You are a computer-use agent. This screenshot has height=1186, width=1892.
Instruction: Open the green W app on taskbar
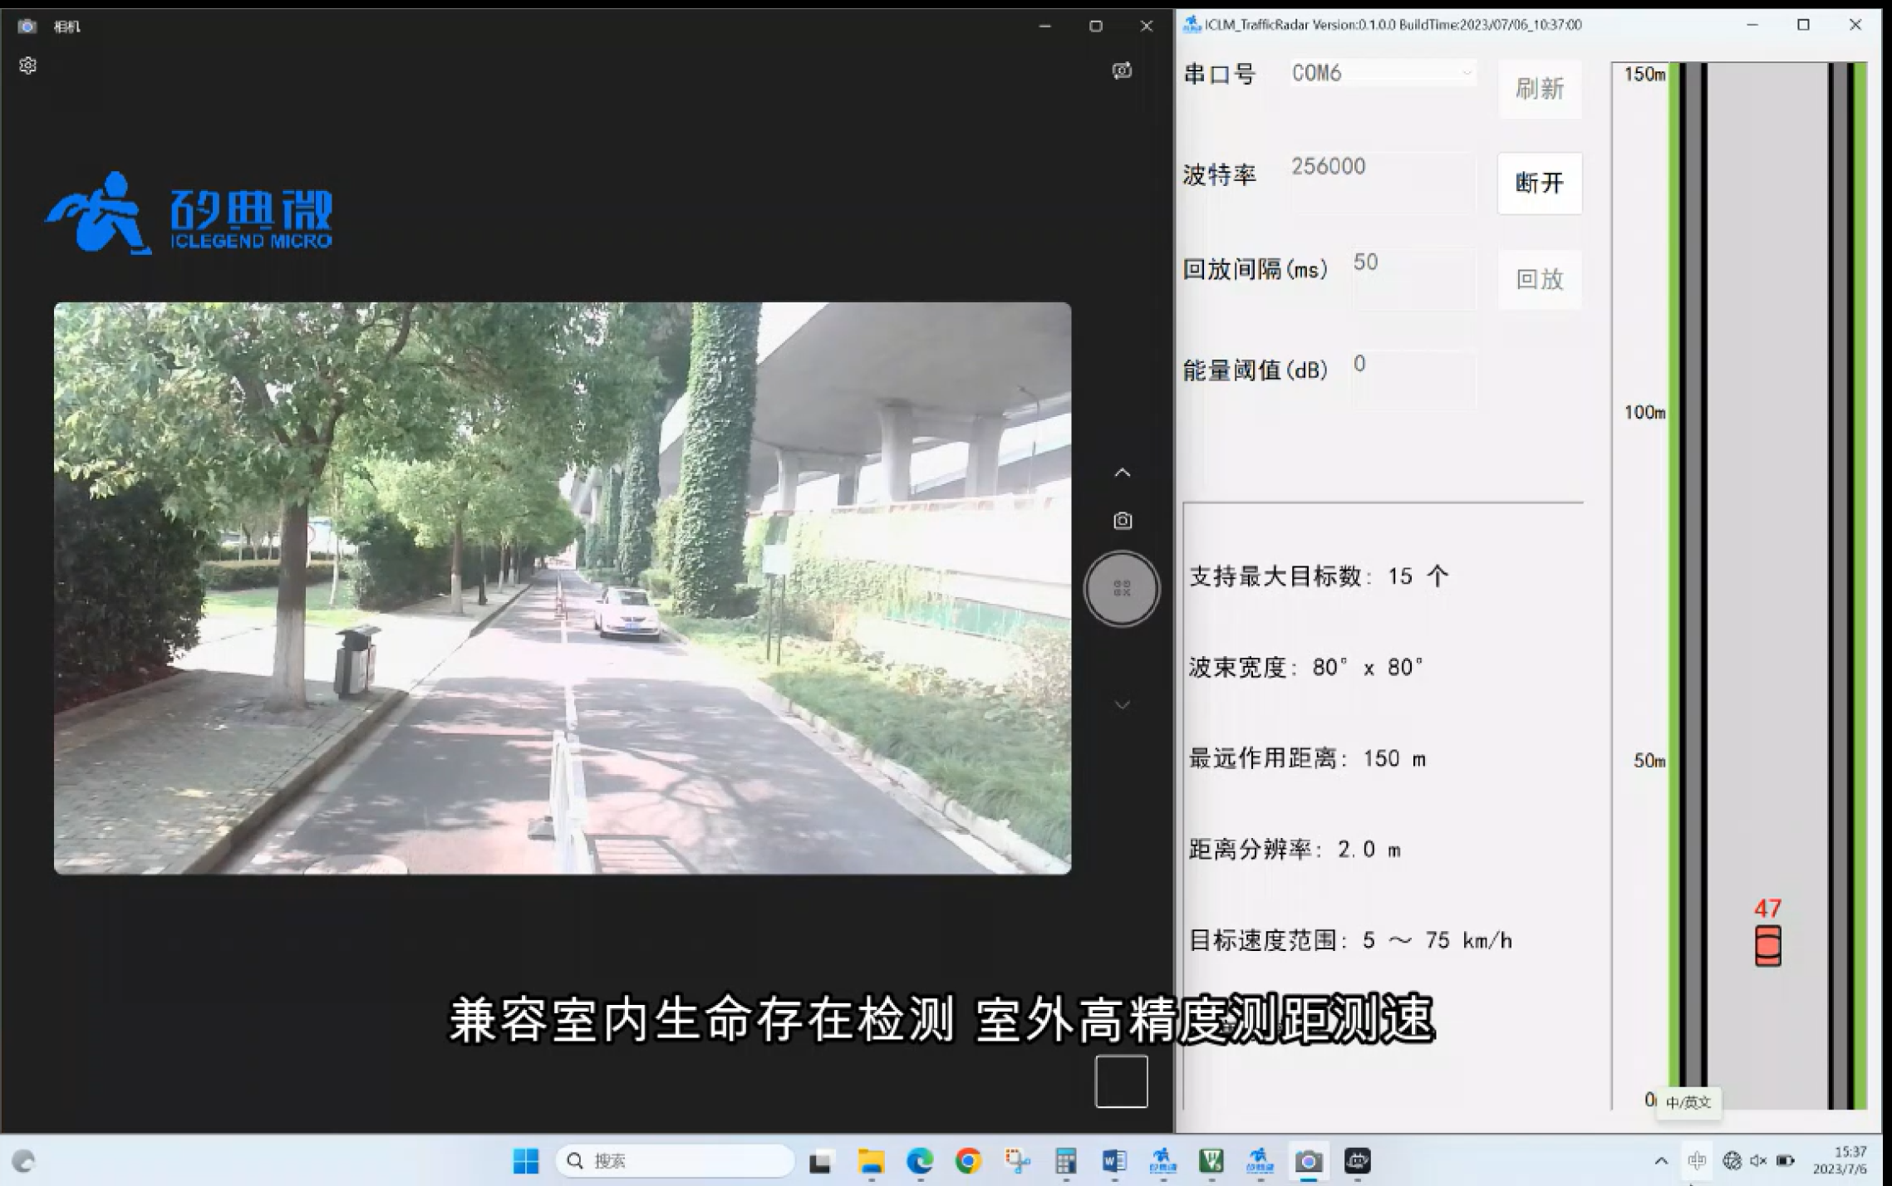pos(1211,1161)
